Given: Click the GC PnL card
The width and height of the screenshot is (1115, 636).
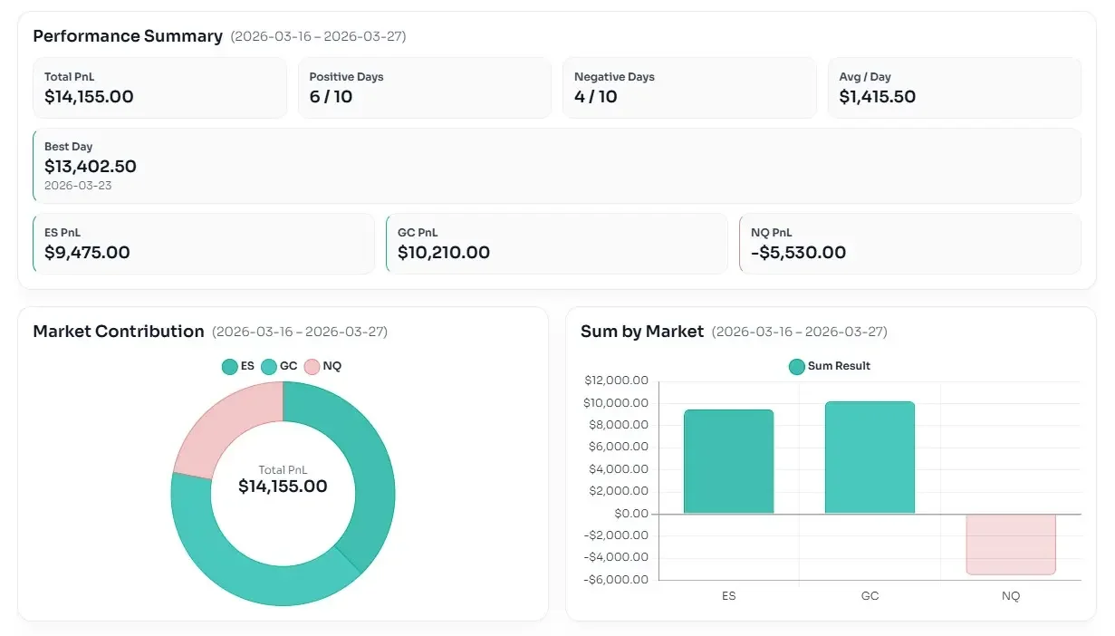Looking at the screenshot, I should 556,244.
